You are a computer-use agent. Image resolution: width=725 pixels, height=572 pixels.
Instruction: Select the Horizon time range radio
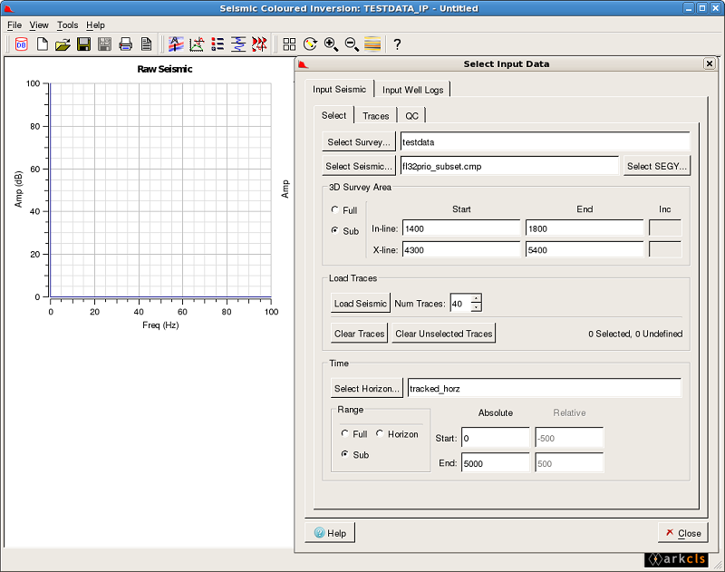(381, 434)
